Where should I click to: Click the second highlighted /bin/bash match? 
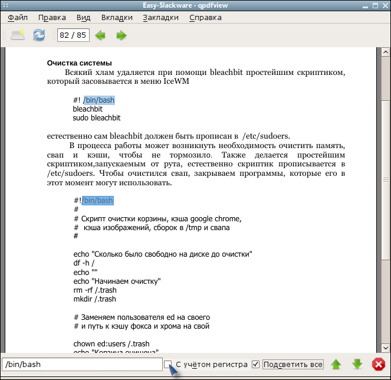click(98, 201)
